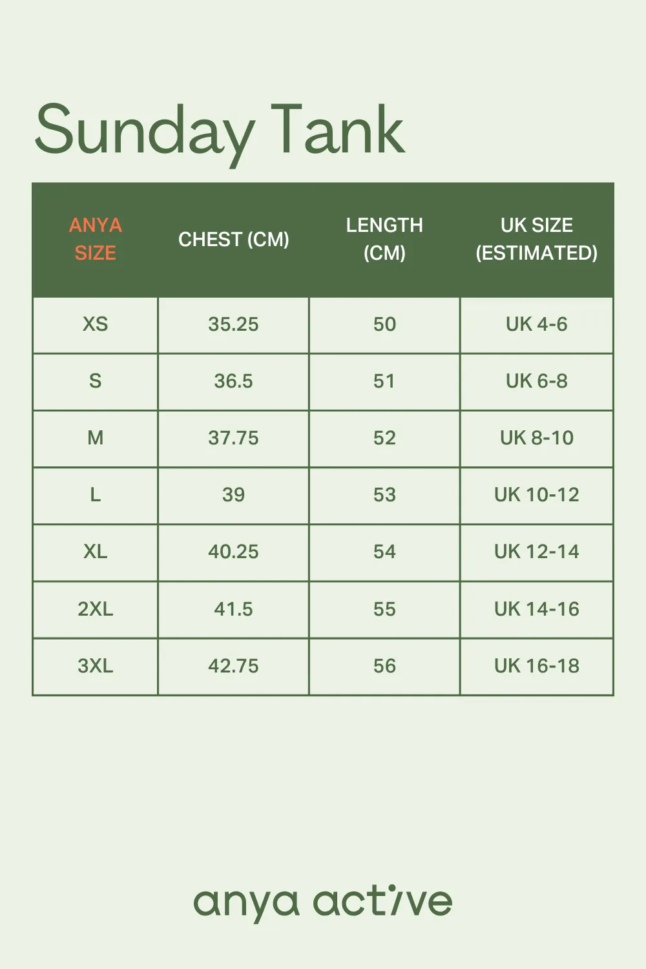The width and height of the screenshot is (646, 969).
Task: Select the 35.25 chest value
Action: pos(233,324)
